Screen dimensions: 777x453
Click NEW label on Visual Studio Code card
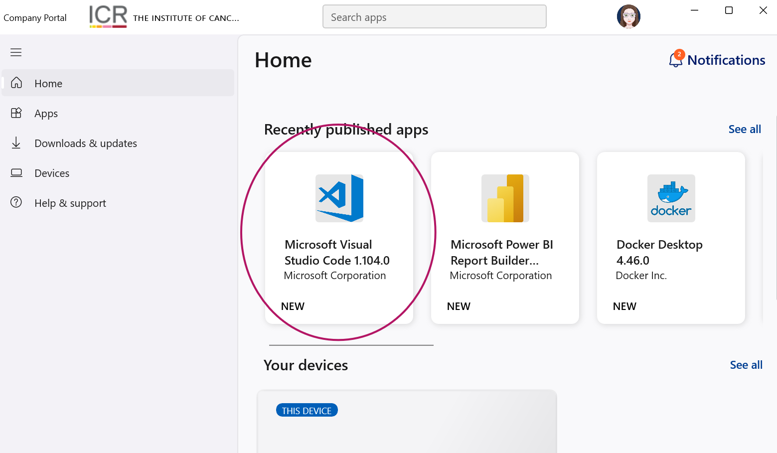[x=293, y=306]
